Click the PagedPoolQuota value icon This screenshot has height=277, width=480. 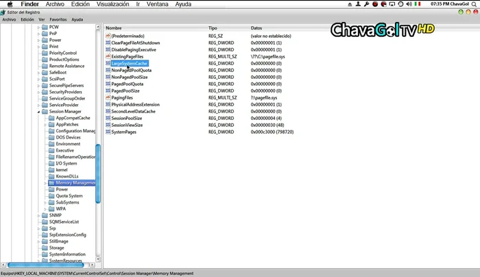click(x=108, y=84)
